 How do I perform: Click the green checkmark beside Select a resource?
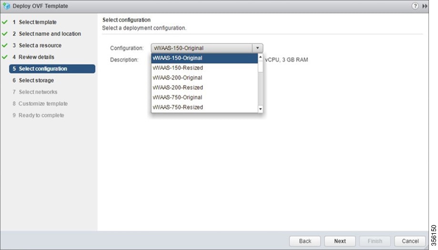4,45
